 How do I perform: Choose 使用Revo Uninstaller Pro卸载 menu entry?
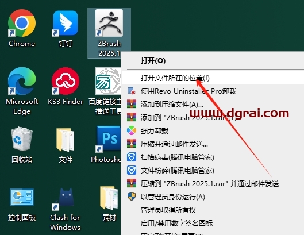click(x=213, y=91)
